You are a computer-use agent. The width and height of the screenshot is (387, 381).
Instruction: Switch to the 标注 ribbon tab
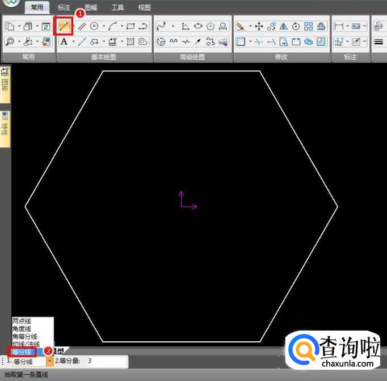[64, 8]
